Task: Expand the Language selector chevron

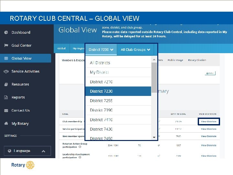Action: click(43, 151)
